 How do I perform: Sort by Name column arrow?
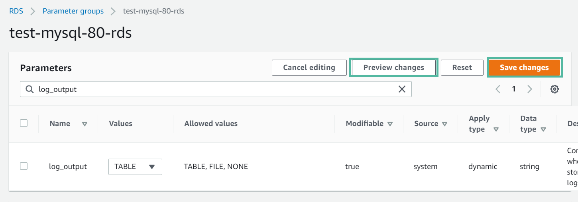pyautogui.click(x=85, y=124)
